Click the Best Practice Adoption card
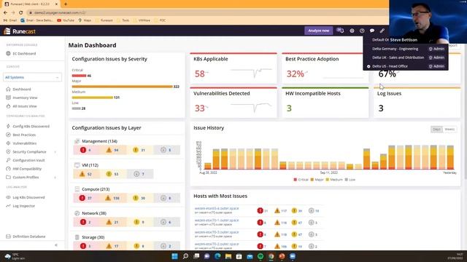This screenshot has height=262, width=467. coord(325,68)
